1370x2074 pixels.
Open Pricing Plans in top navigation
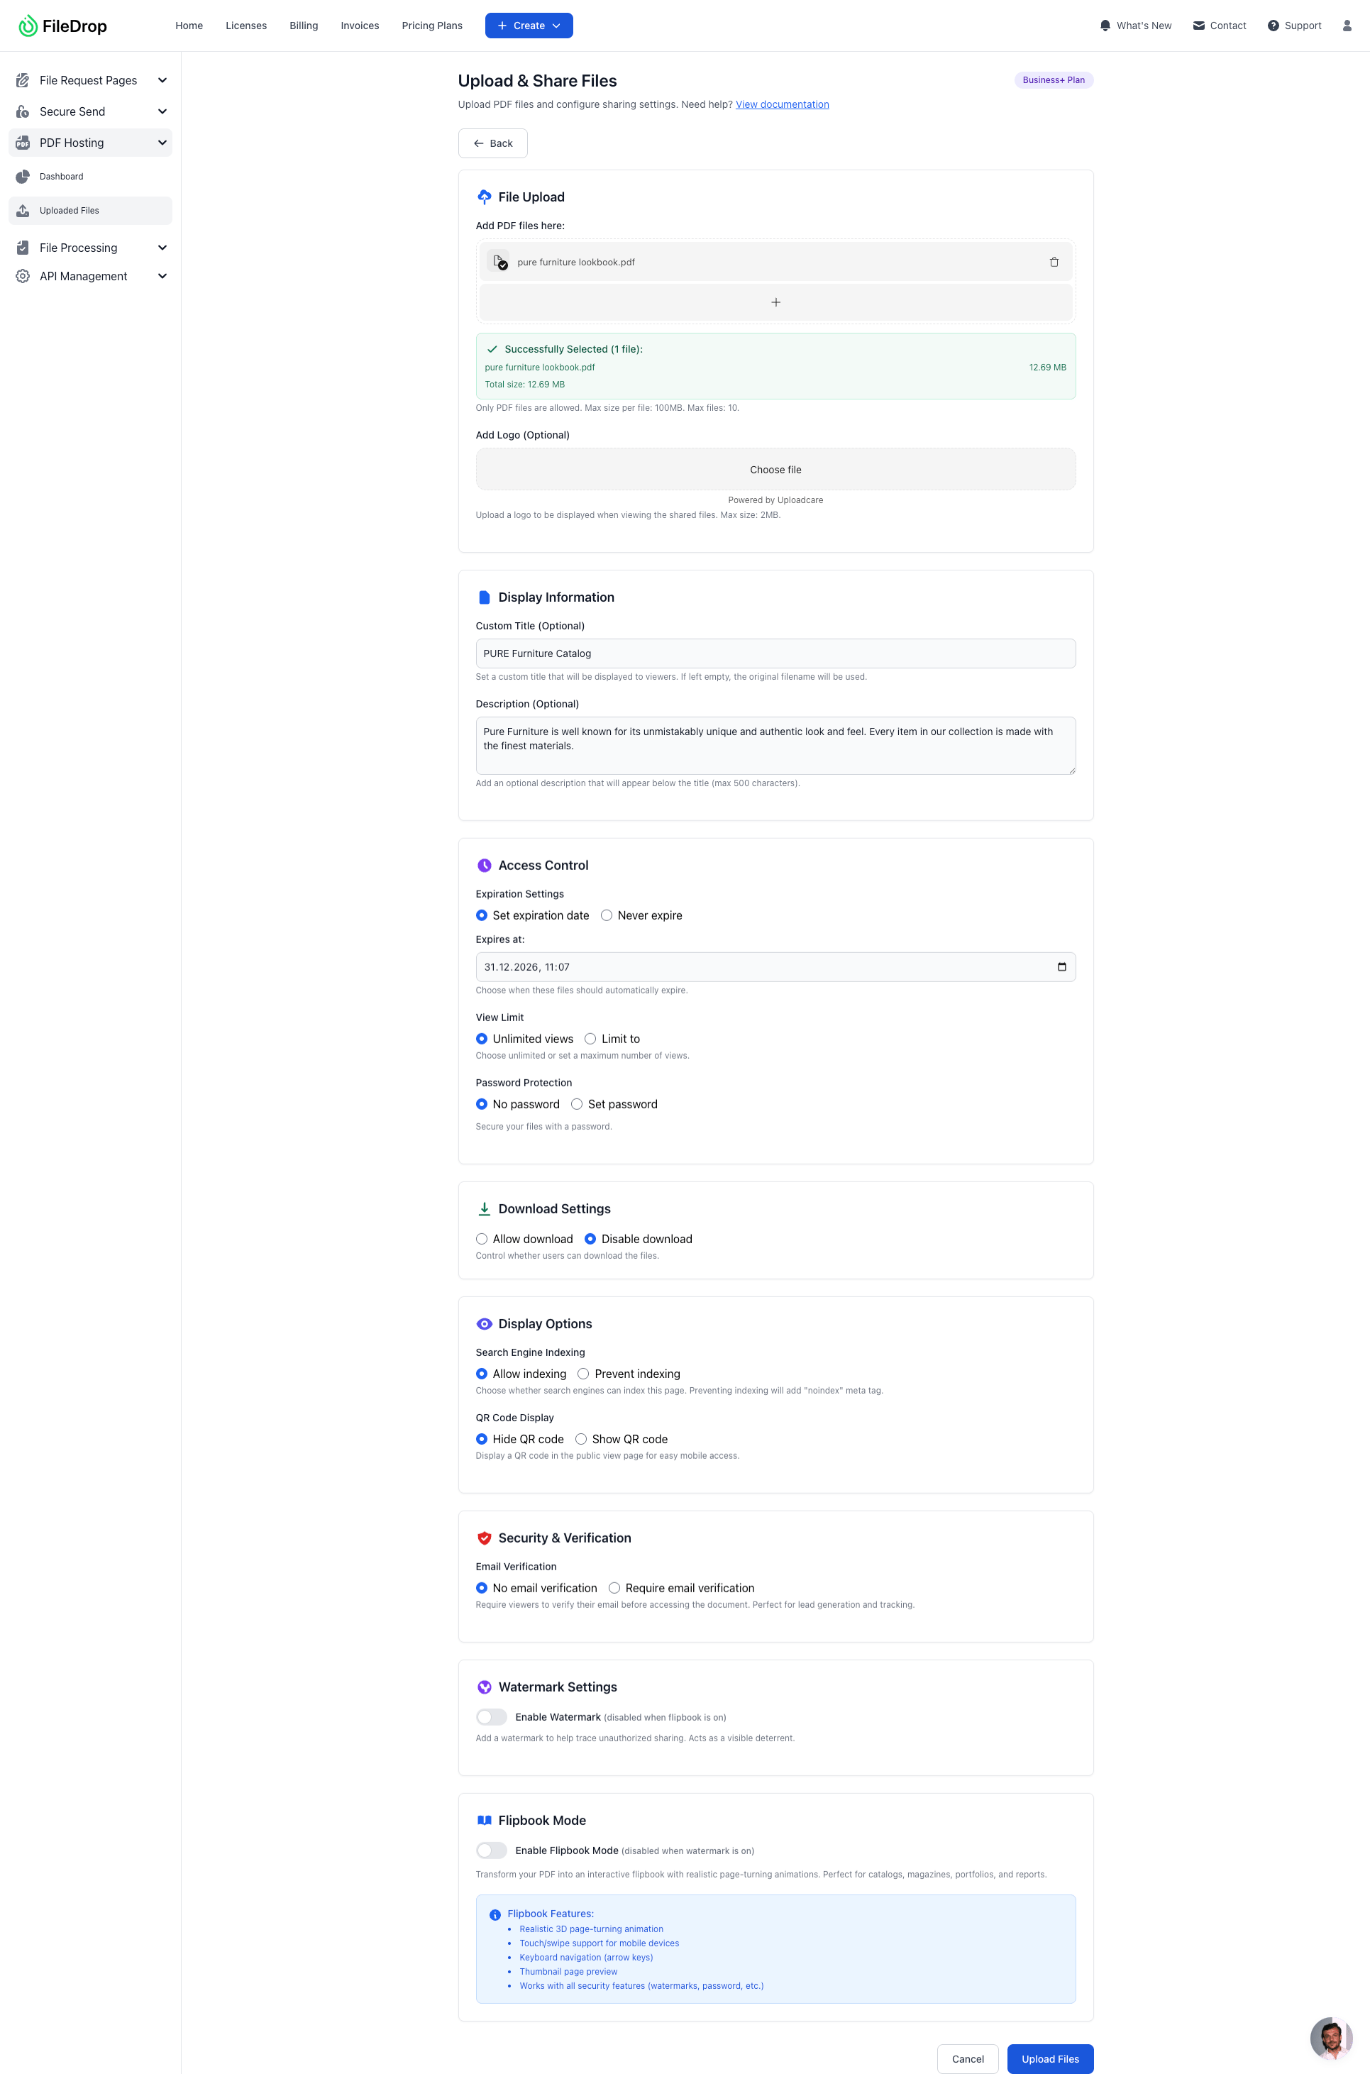point(431,26)
